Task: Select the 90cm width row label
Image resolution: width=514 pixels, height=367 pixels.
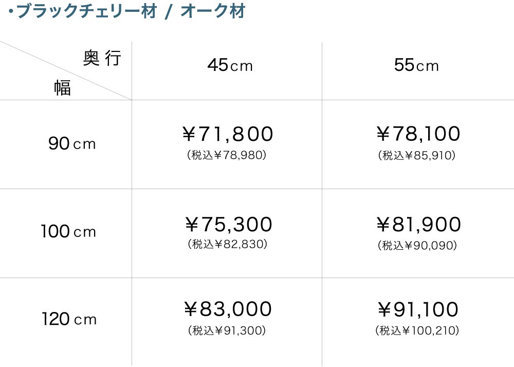Action: (72, 143)
